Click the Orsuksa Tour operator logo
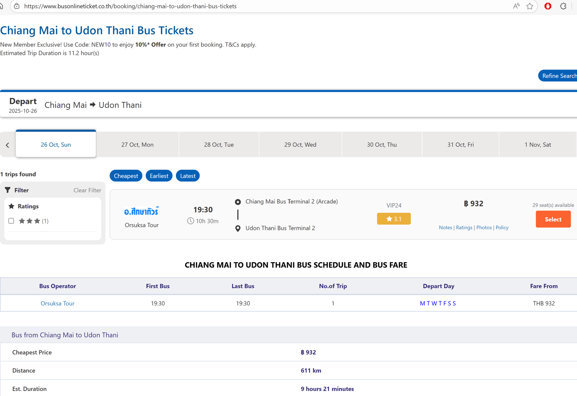 pyautogui.click(x=141, y=212)
